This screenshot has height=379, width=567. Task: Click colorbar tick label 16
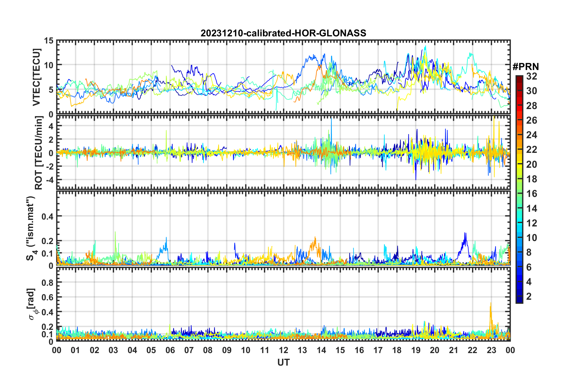click(x=532, y=194)
